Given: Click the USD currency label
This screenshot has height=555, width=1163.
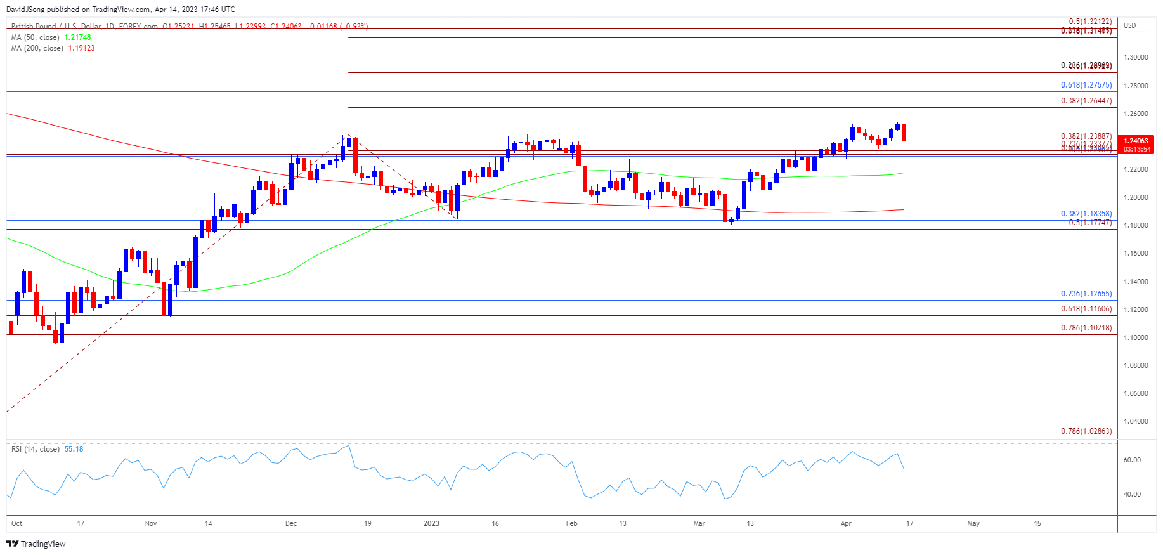Looking at the screenshot, I should click(1130, 25).
